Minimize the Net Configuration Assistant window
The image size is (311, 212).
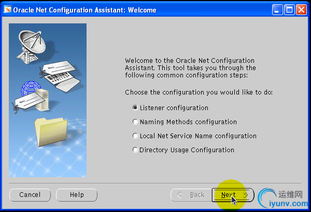pyautogui.click(x=277, y=9)
